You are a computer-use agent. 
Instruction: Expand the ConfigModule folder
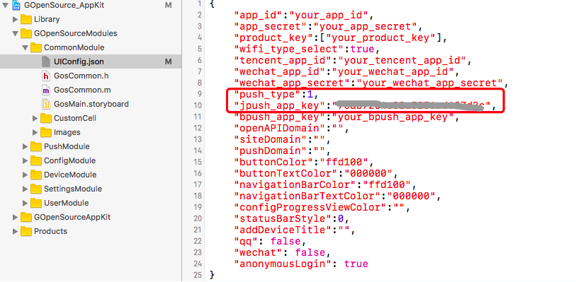pos(25,160)
